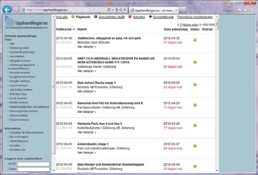The height and width of the screenshot is (175, 258).
Task: Open DRIFT OCH UNDERHÅLL INDUSTRISPÅR entry
Action: click(116, 60)
